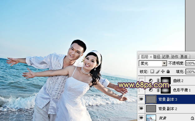The height and width of the screenshot is (121, 195).
Task: Click the 曲线 2 adjustment layer icon
Action: pos(151,80)
